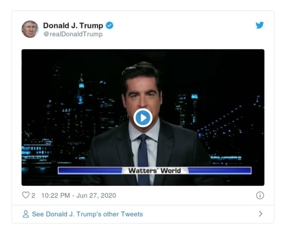Click the blue verified badge
The image size is (285, 235).
110,25
